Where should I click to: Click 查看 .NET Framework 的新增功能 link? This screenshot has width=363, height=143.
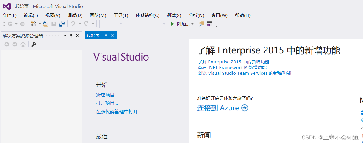[x=232, y=67]
